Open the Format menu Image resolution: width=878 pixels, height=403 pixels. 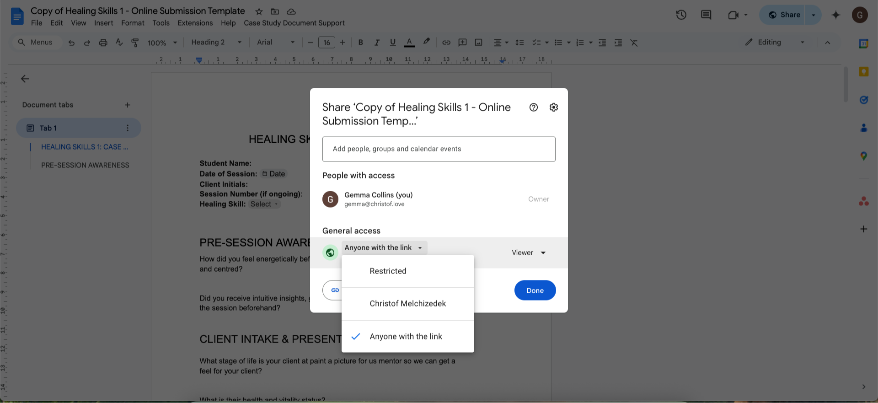(133, 23)
